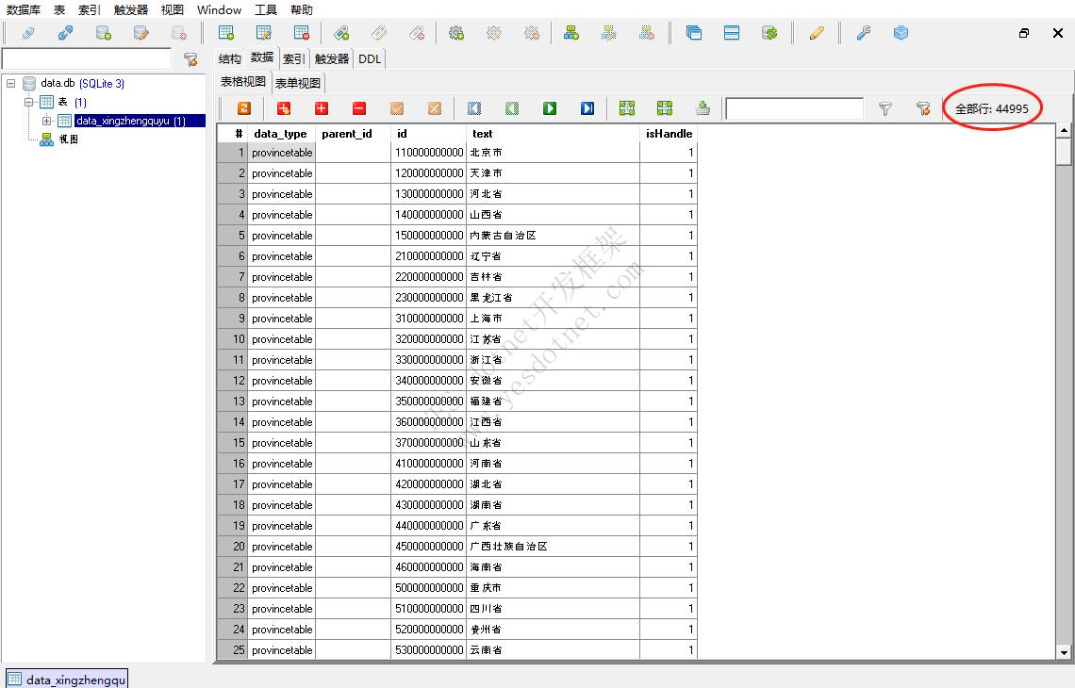The height and width of the screenshot is (688, 1075).
Task: Click the orange Refresh data button
Action: [243, 108]
